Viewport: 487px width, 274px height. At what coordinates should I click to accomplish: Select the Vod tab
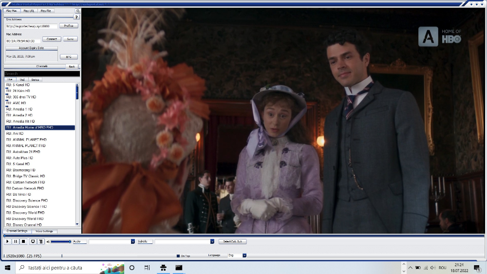22,80
